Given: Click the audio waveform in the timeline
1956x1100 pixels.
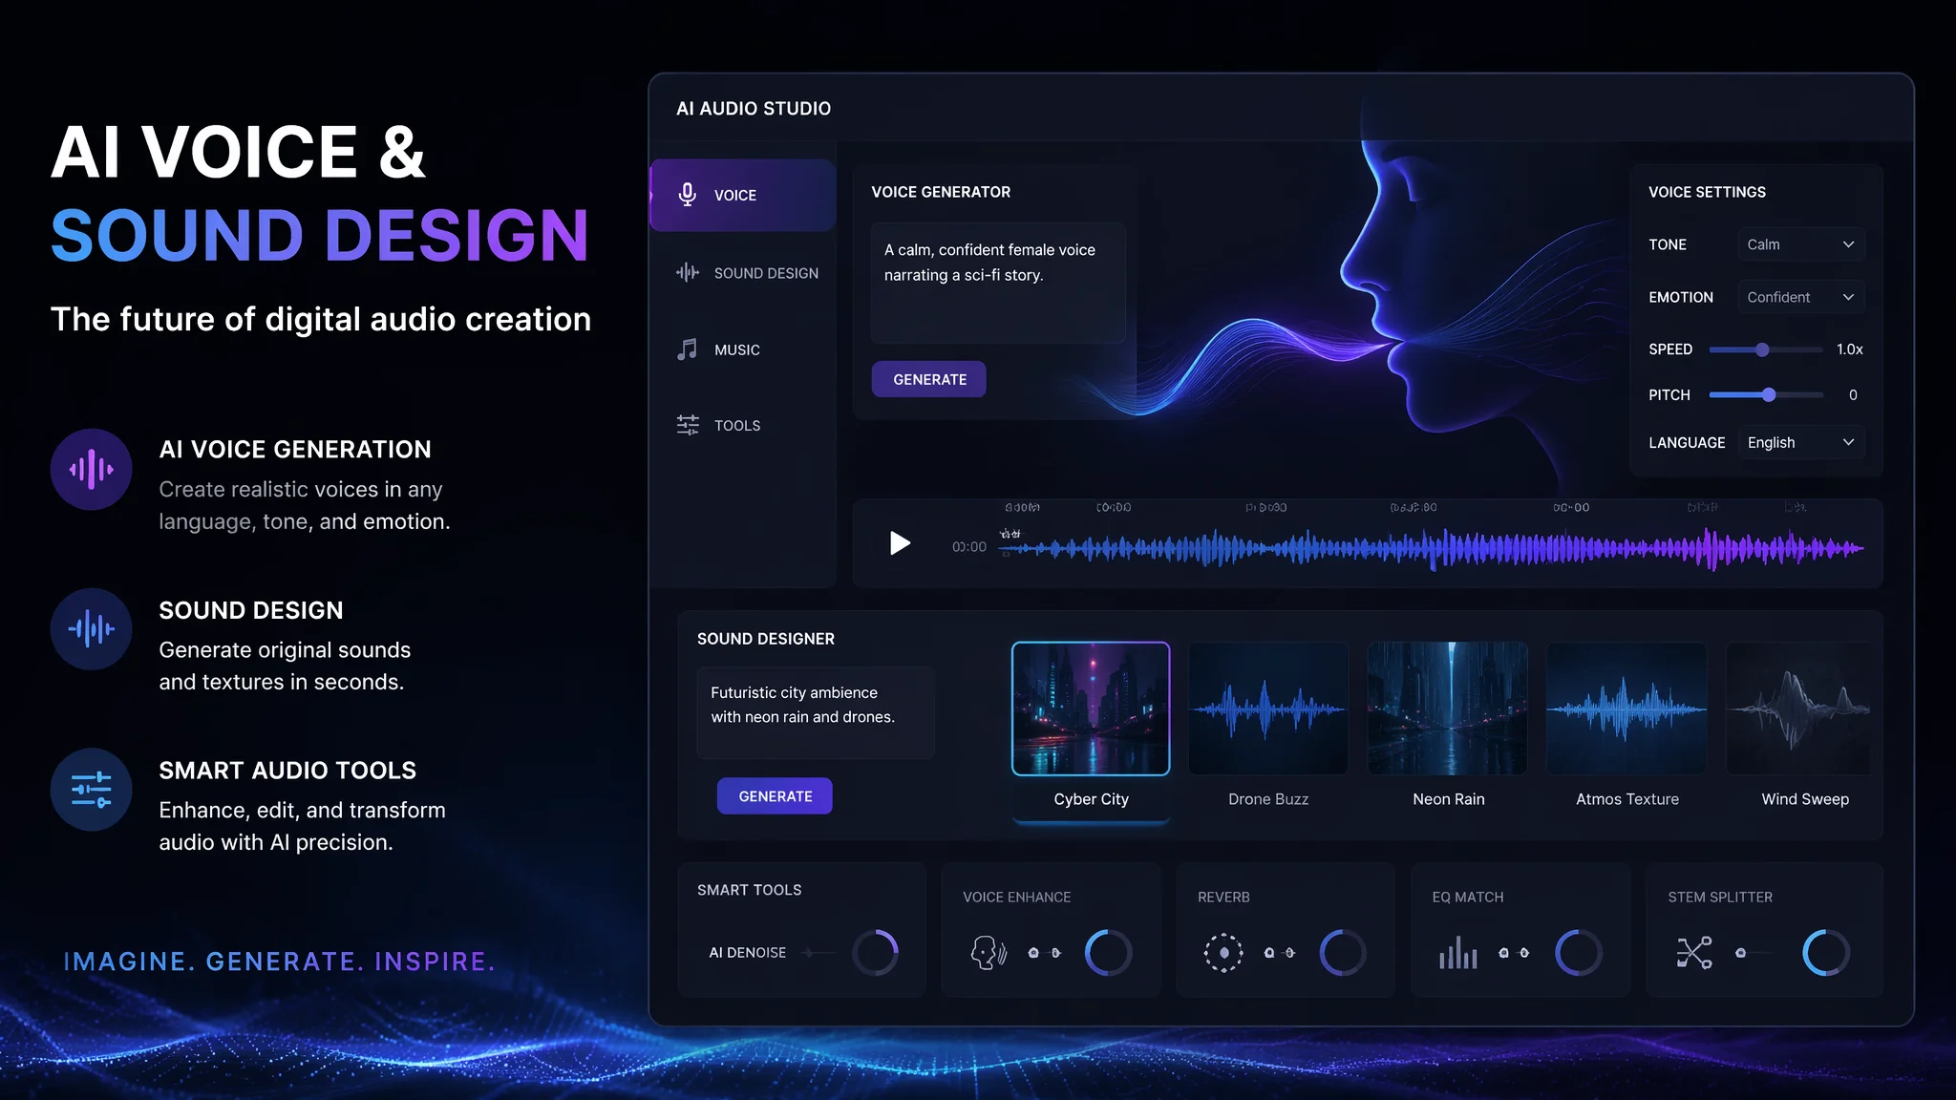Looking at the screenshot, I should 1433,549.
